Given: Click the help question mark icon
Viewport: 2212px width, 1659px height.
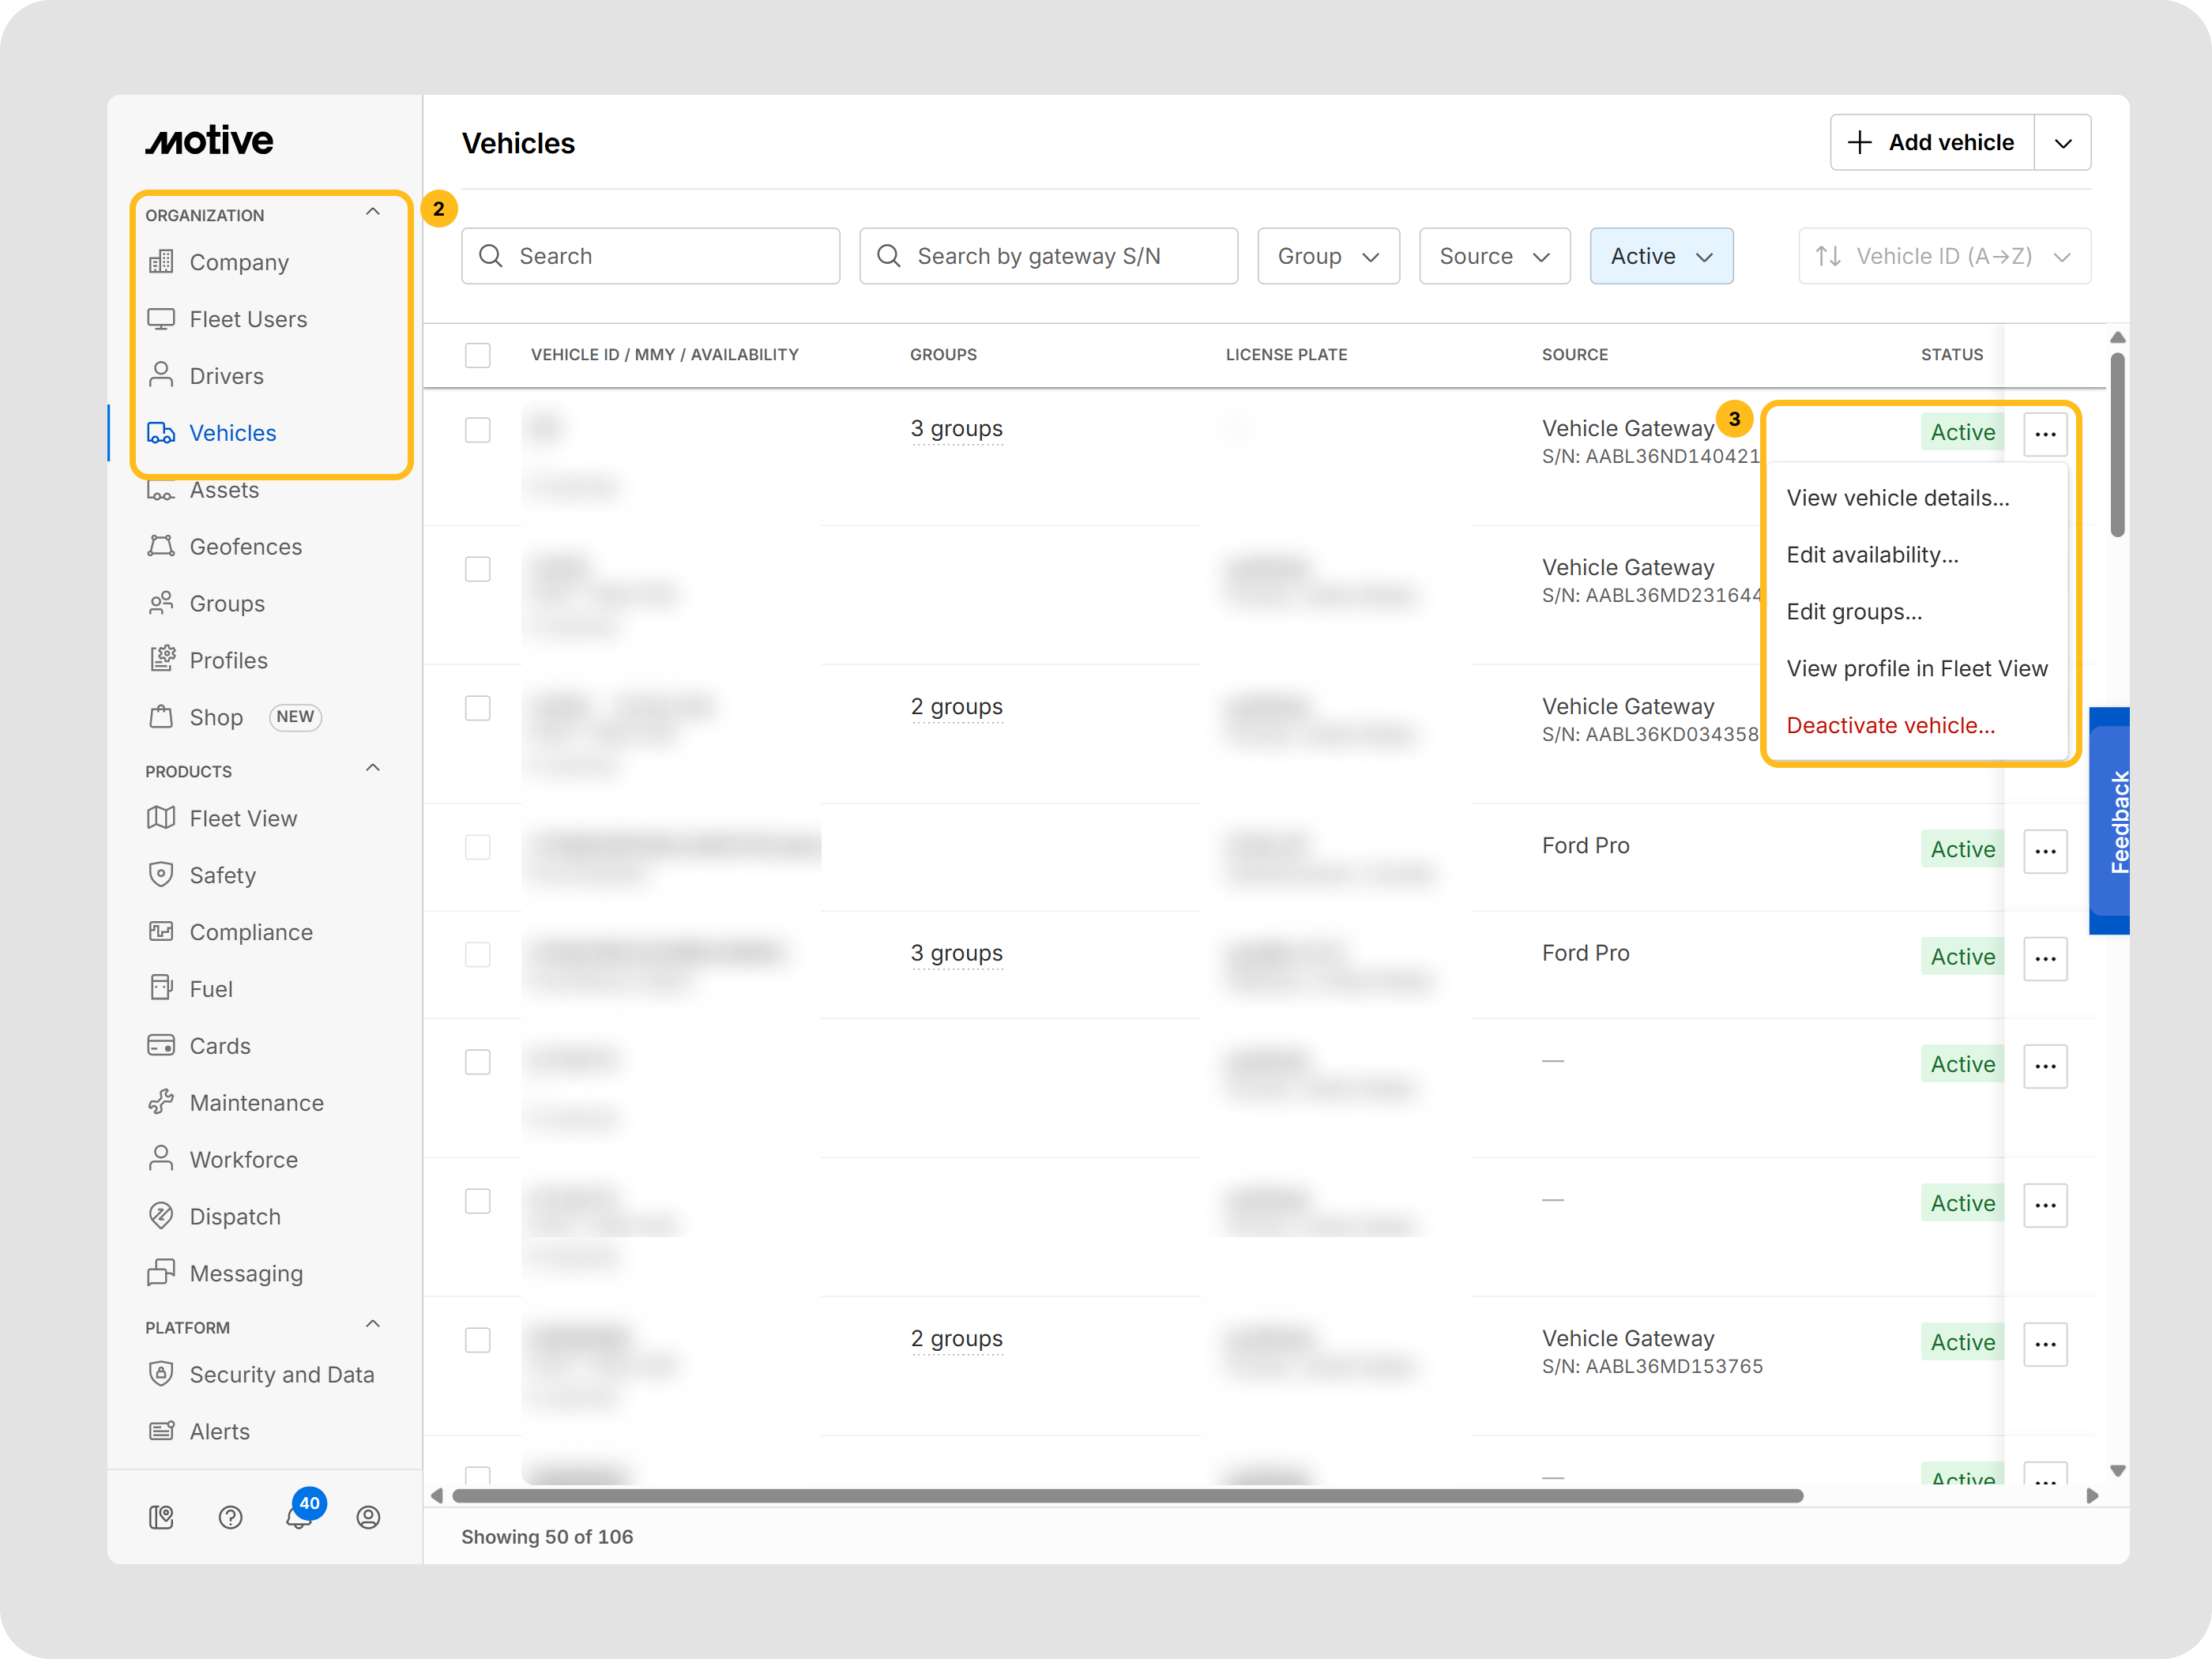Looking at the screenshot, I should click(230, 1517).
